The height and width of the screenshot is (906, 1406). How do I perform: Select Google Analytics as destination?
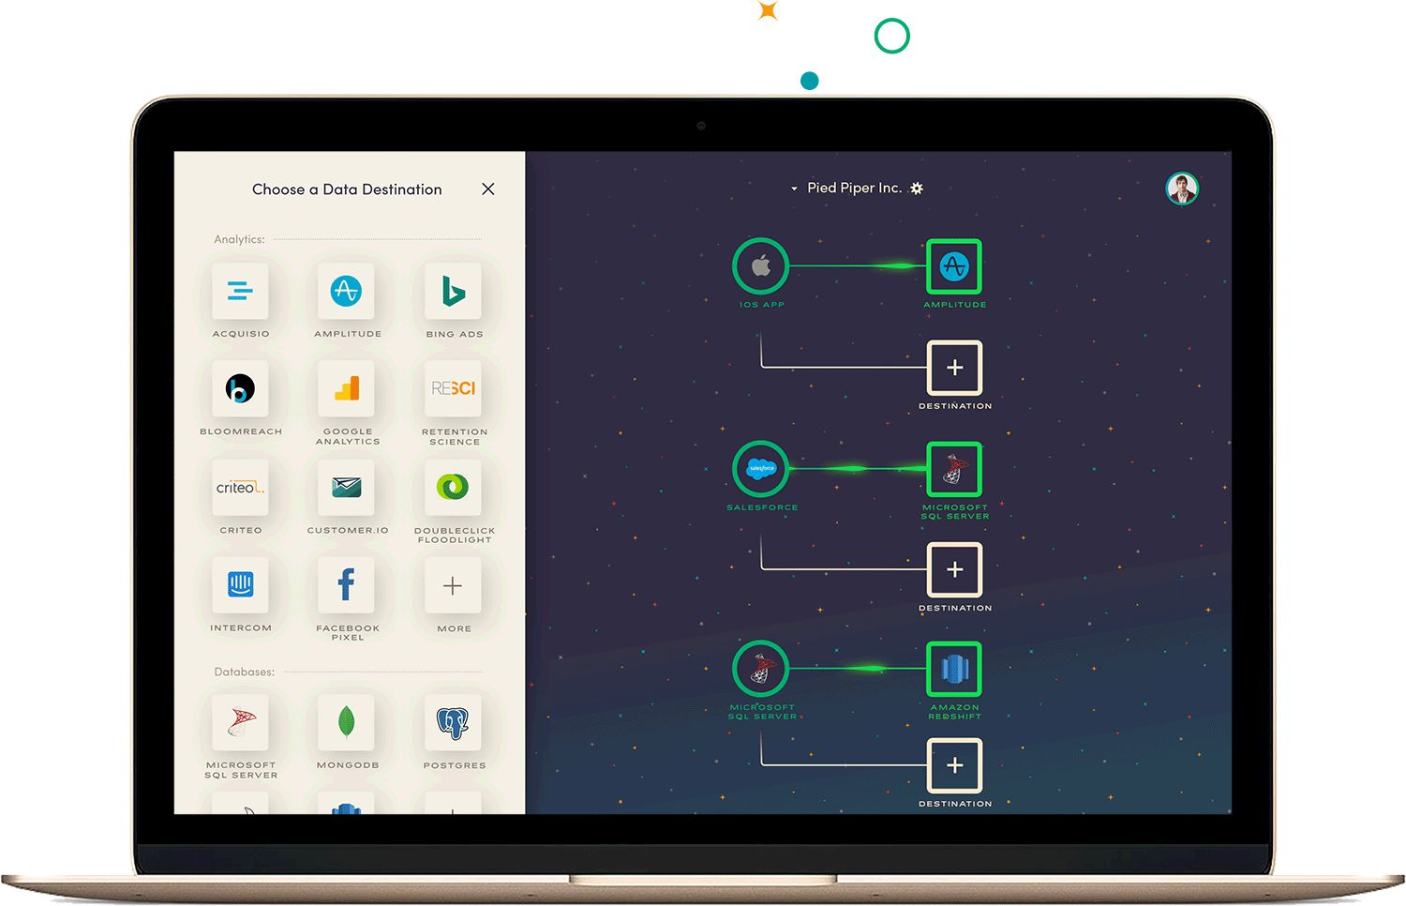pos(347,389)
